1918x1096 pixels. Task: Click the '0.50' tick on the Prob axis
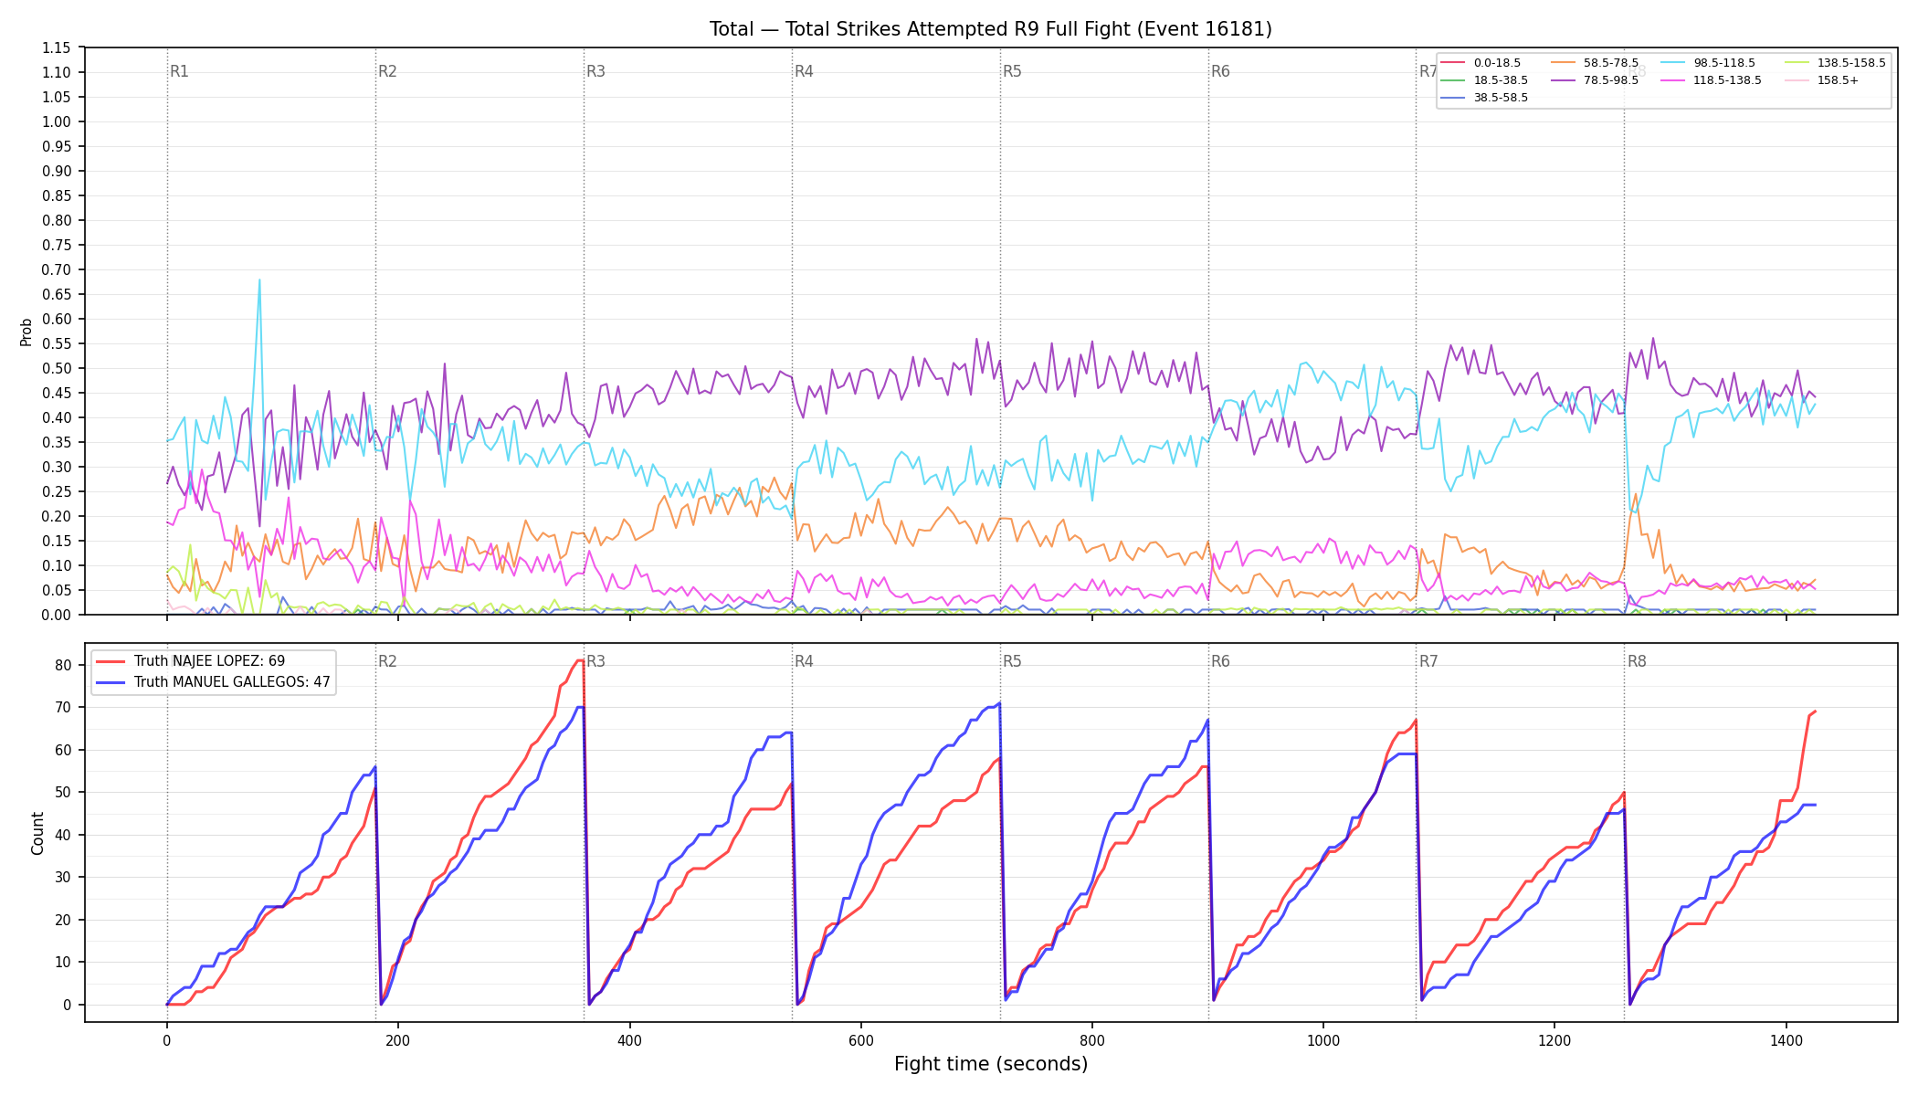click(x=57, y=368)
